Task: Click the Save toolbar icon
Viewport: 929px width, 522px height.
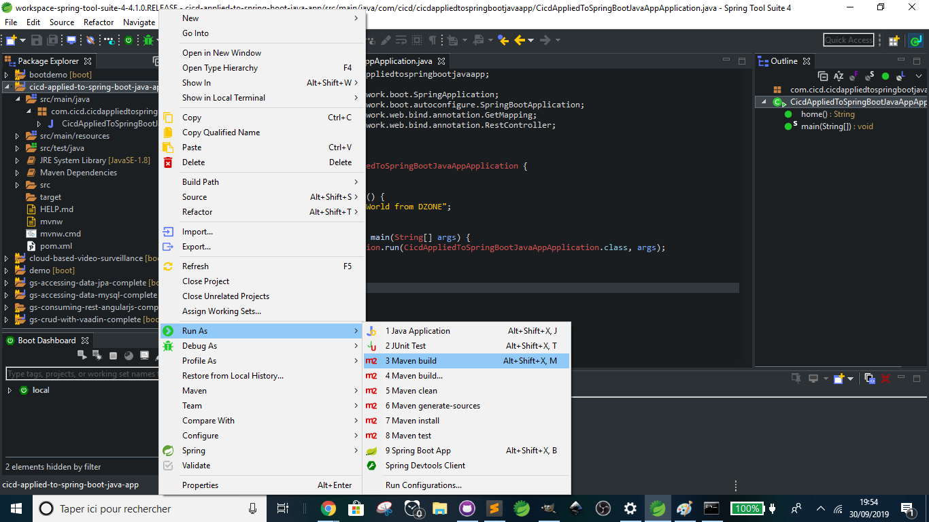Action: tap(36, 40)
